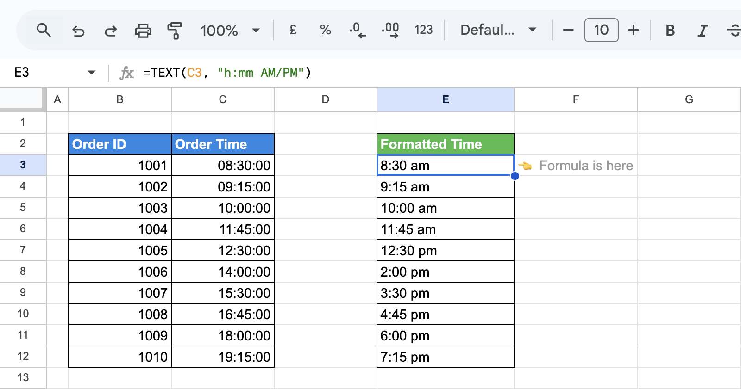Image resolution: width=741 pixels, height=389 pixels.
Task: Format as currency with pound icon
Action: [x=293, y=31]
